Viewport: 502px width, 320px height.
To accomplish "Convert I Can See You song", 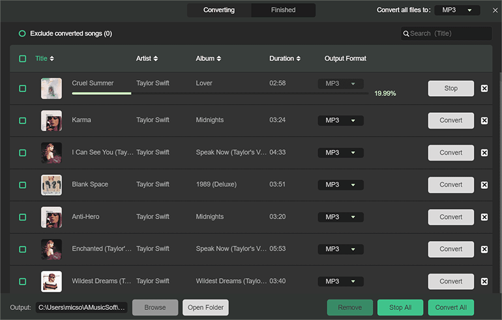I will pos(451,152).
